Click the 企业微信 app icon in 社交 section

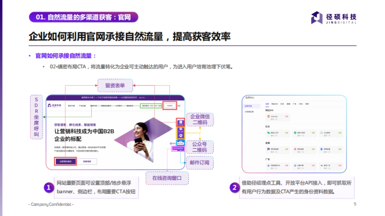(x=322, y=133)
